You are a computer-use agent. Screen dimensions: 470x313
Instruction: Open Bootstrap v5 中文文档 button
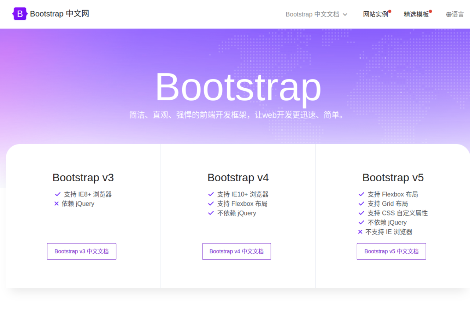(x=391, y=251)
